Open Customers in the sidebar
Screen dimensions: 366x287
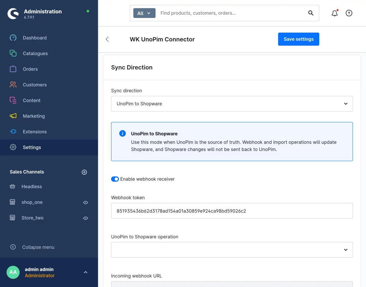(x=49, y=85)
